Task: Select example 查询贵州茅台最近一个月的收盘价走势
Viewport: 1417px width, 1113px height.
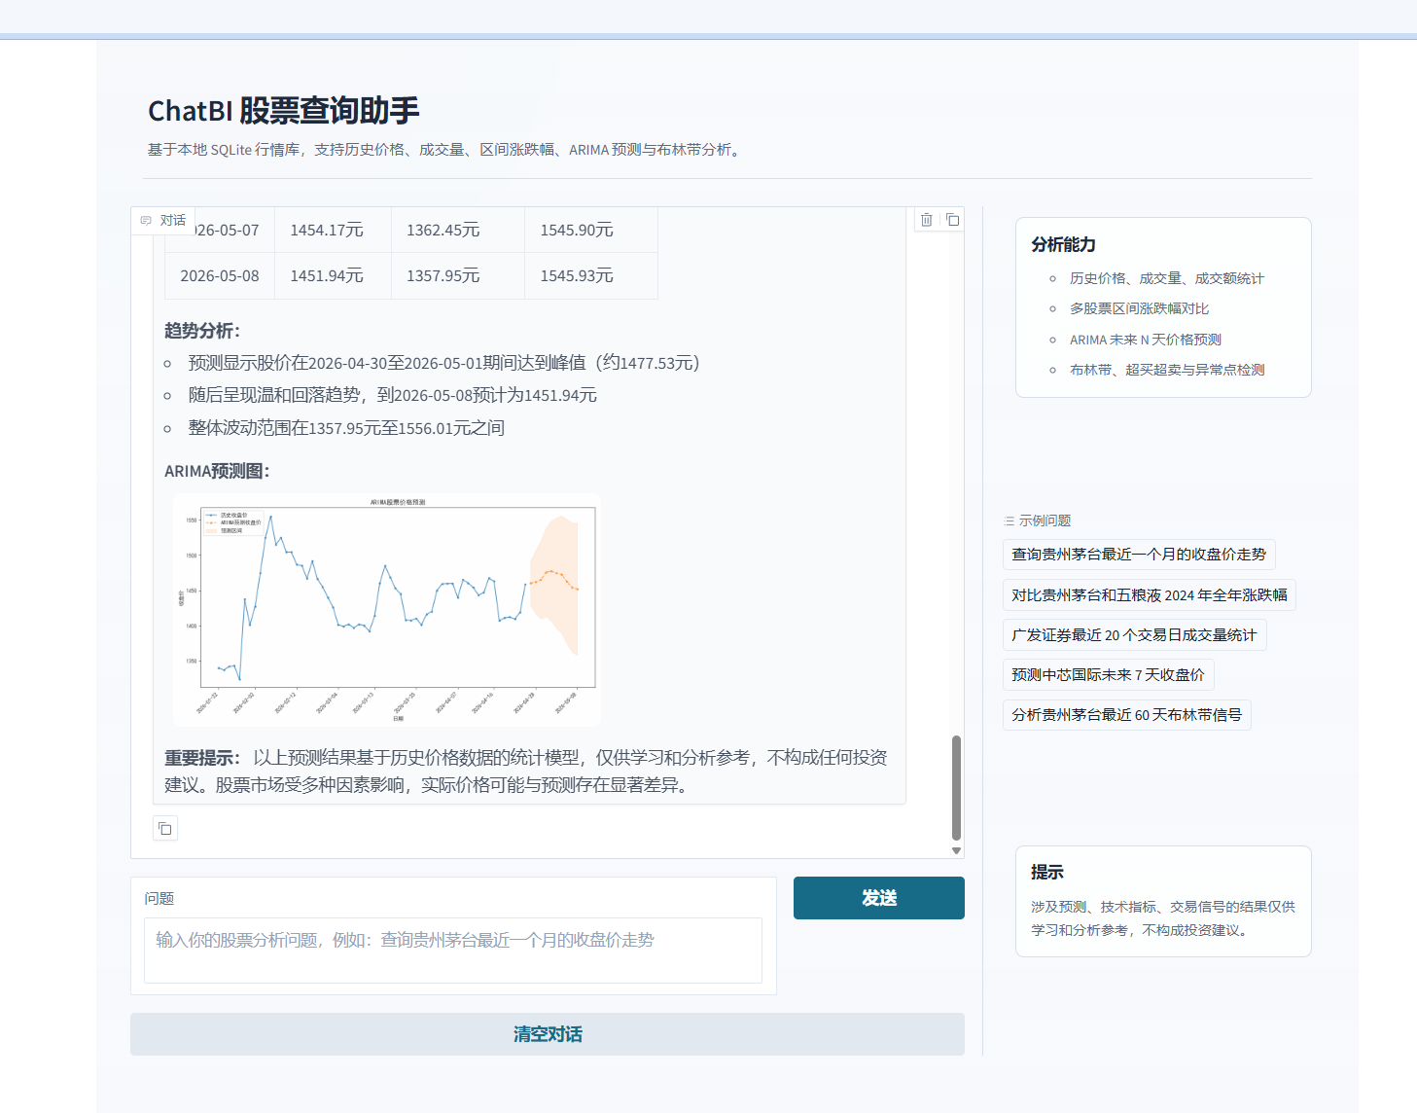Action: click(x=1139, y=555)
